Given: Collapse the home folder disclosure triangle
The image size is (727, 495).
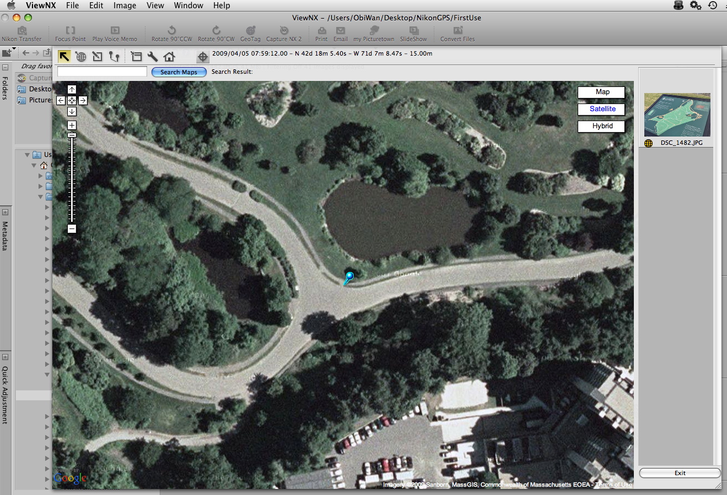Looking at the screenshot, I should [34, 165].
